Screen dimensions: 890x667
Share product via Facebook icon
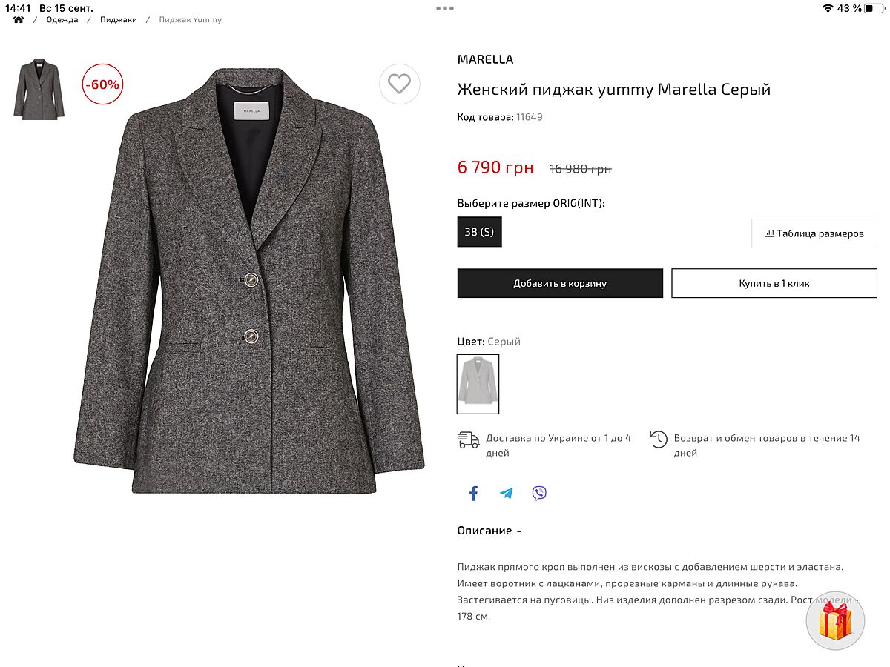(473, 494)
